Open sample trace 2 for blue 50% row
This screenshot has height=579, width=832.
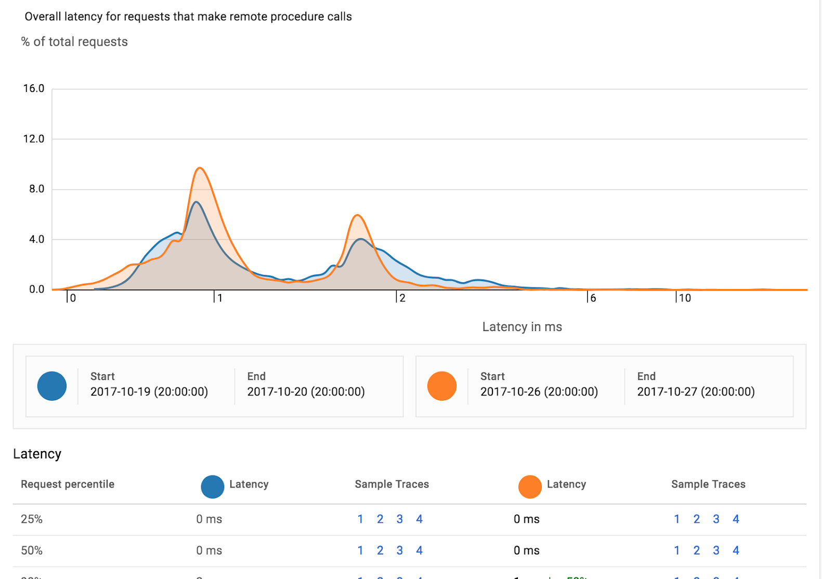[x=380, y=550]
